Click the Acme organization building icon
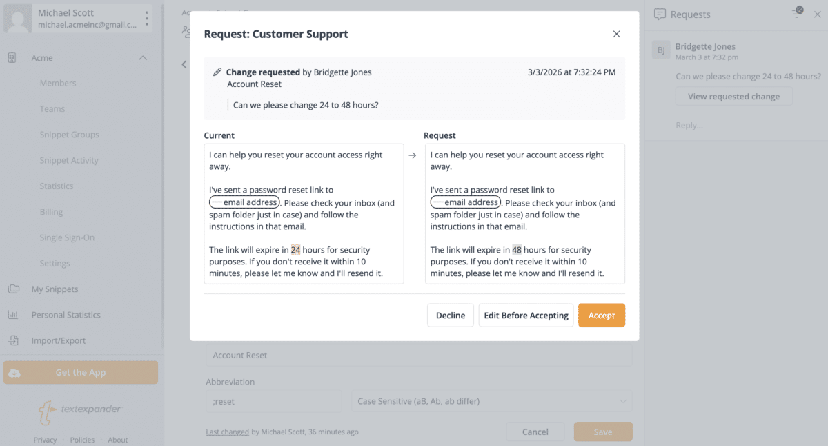 coord(12,58)
